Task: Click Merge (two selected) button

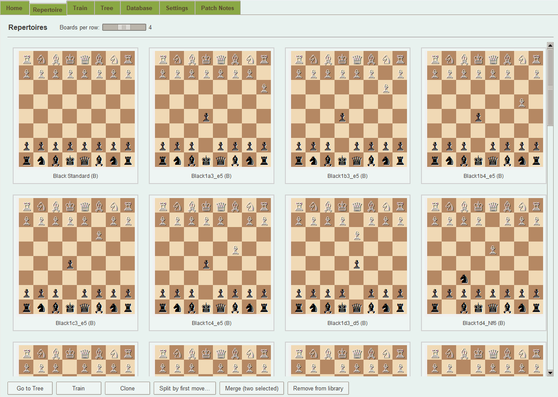Action: 252,388
